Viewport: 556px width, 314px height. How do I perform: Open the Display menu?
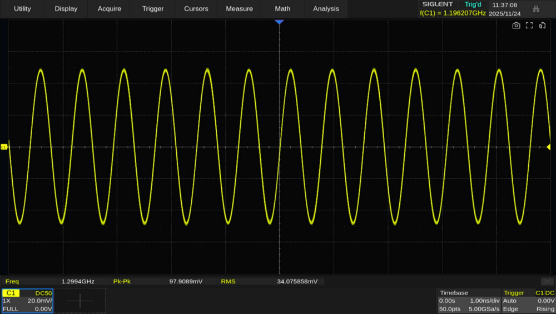pyautogui.click(x=66, y=9)
